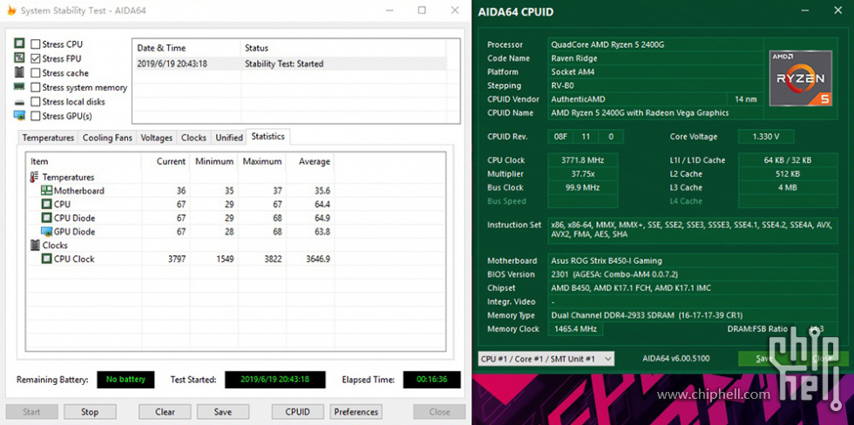The height and width of the screenshot is (425, 854).
Task: Click the Clear button
Action: pos(165,412)
